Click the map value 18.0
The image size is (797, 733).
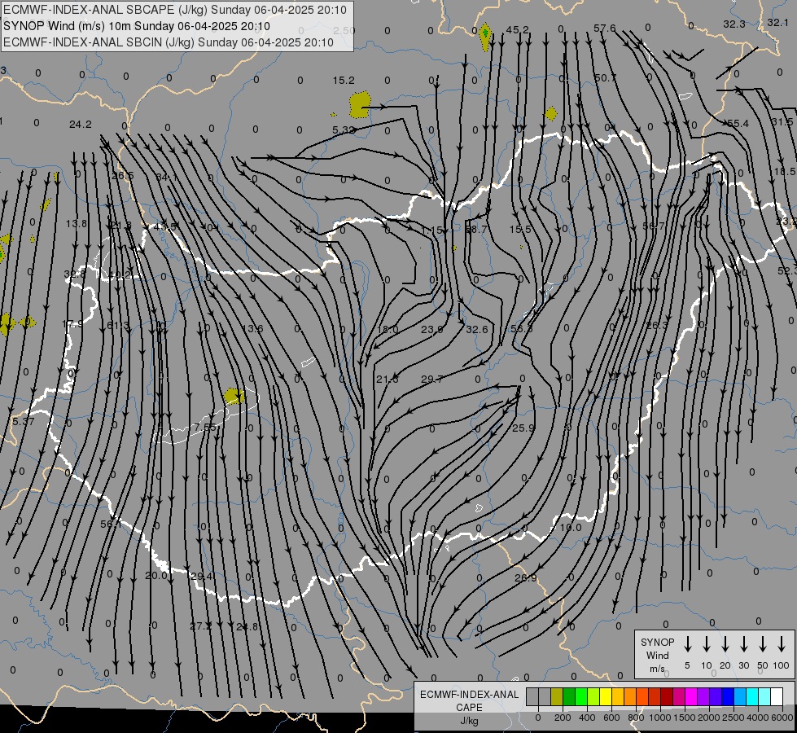[388, 330]
